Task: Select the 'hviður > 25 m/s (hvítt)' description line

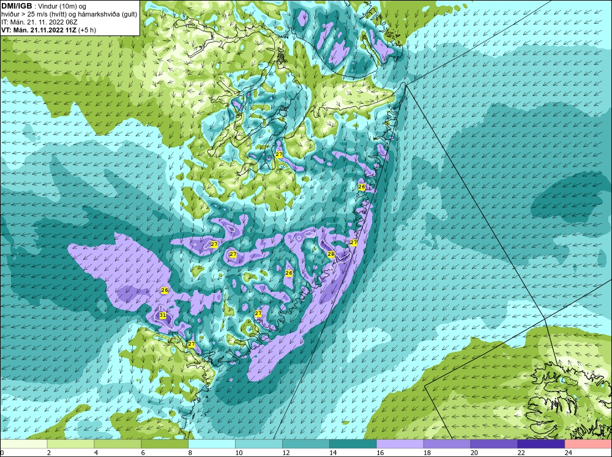Action: point(69,15)
